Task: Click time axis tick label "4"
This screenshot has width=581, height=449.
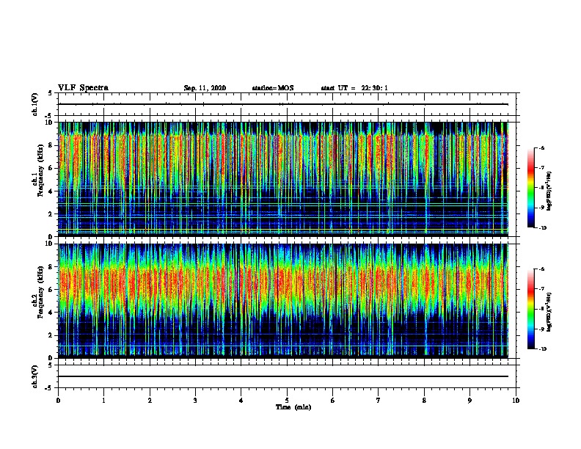Action: coord(241,401)
